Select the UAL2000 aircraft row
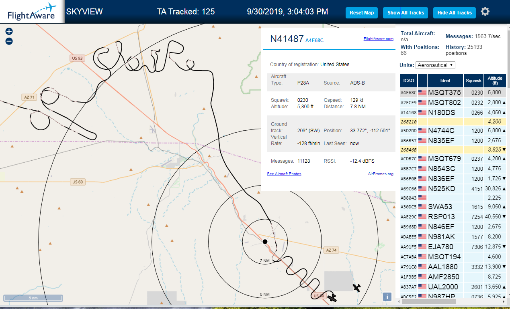 [453, 287]
